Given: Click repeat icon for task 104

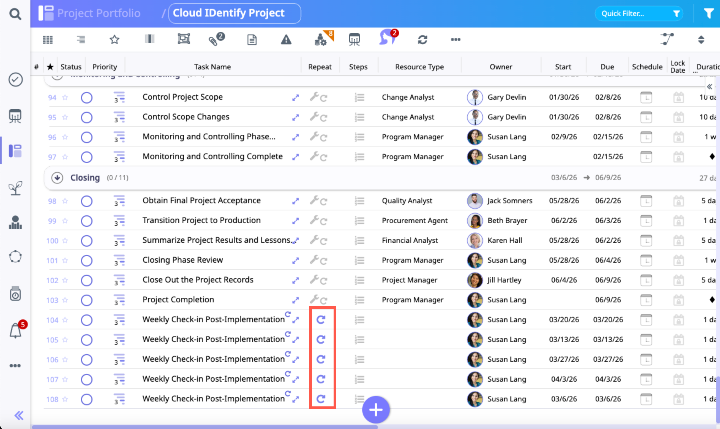Looking at the screenshot, I should (x=321, y=319).
